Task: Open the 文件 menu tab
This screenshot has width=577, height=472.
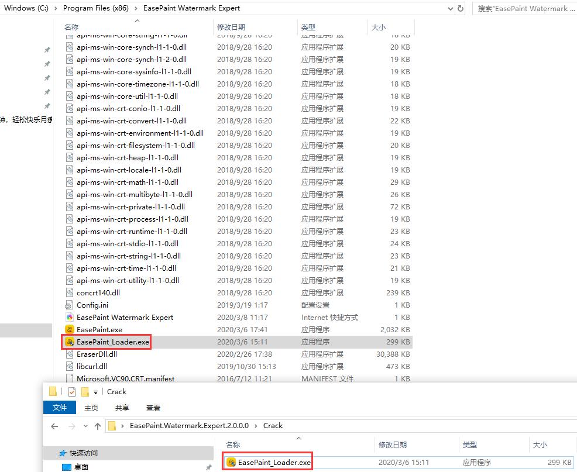Action: [60, 408]
